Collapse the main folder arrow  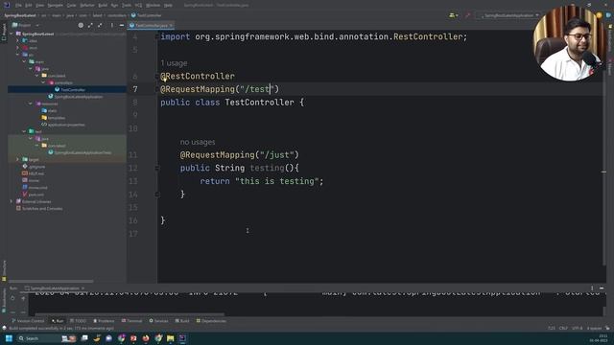click(x=24, y=61)
